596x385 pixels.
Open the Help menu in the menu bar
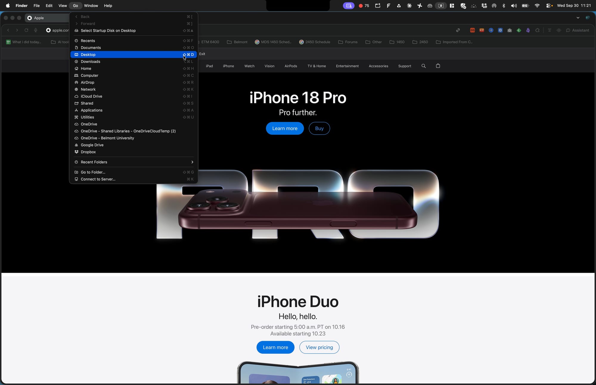pyautogui.click(x=108, y=6)
